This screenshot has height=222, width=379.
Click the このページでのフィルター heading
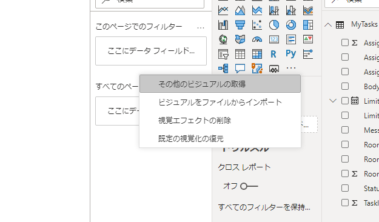click(x=139, y=26)
